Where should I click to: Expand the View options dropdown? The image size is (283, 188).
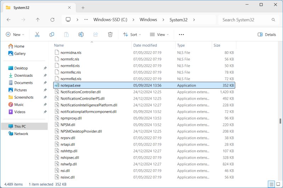(159, 35)
